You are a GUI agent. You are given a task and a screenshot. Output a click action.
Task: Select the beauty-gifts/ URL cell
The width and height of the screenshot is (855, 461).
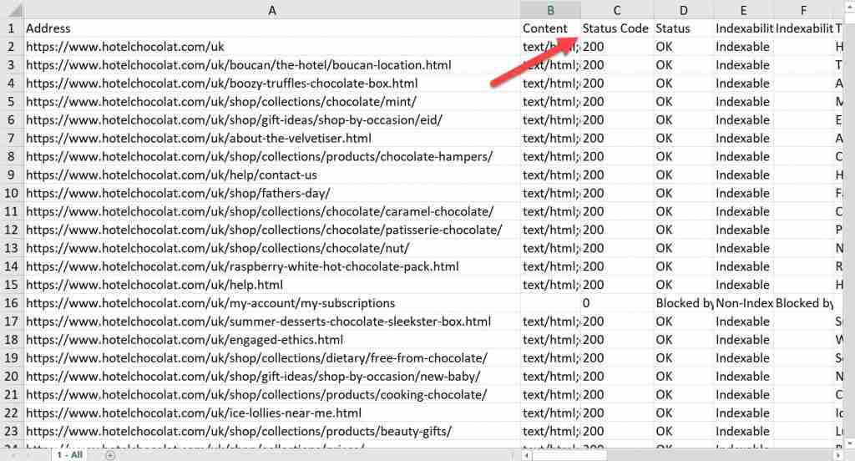271,431
